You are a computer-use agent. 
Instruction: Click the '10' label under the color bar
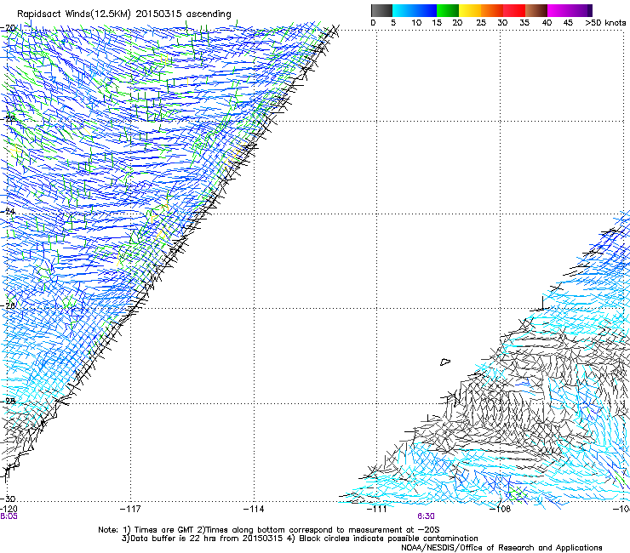416,23
